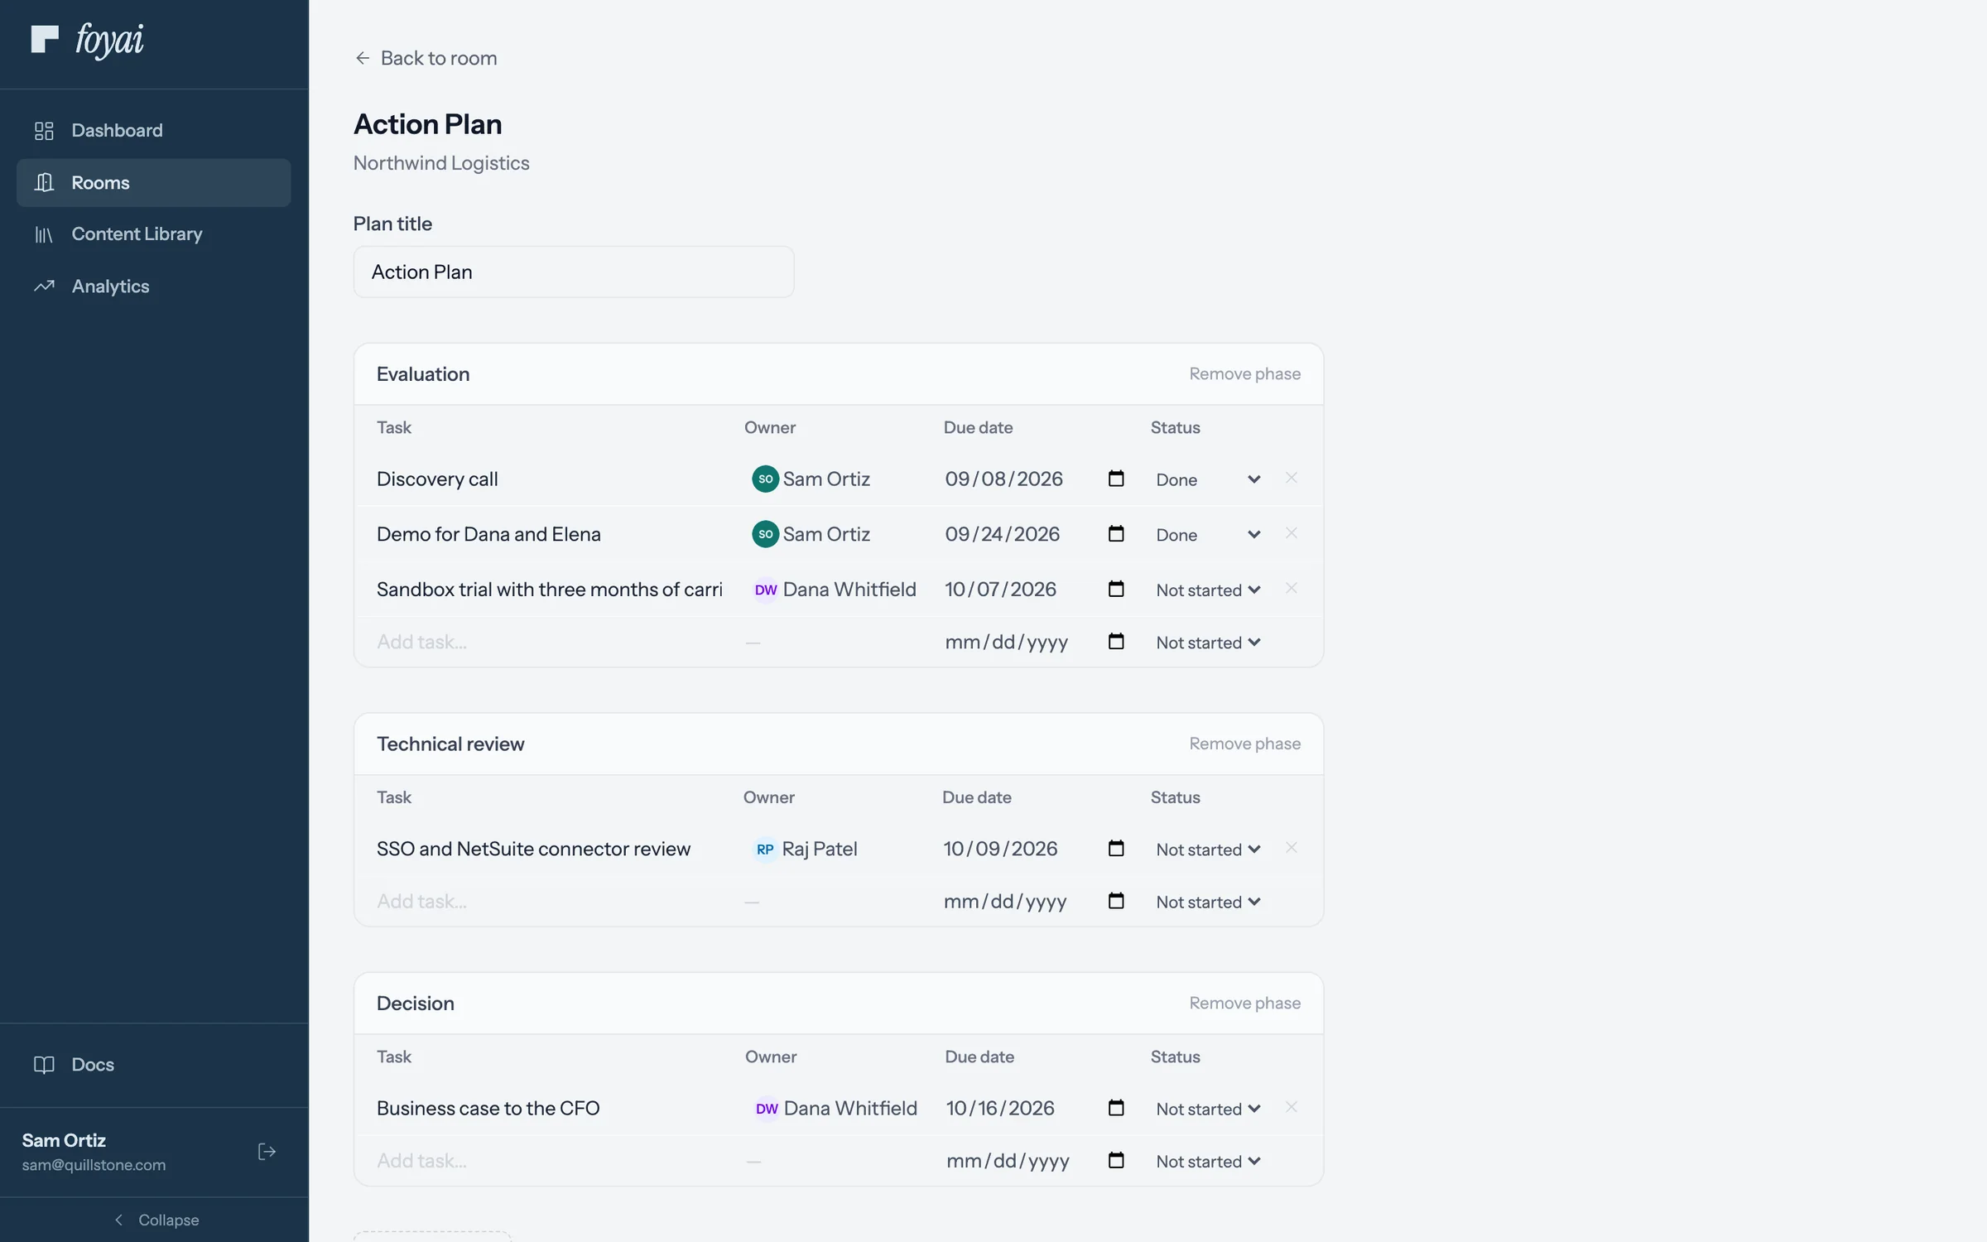The width and height of the screenshot is (1987, 1242).
Task: Click Raj Patel's RP avatar
Action: click(765, 849)
